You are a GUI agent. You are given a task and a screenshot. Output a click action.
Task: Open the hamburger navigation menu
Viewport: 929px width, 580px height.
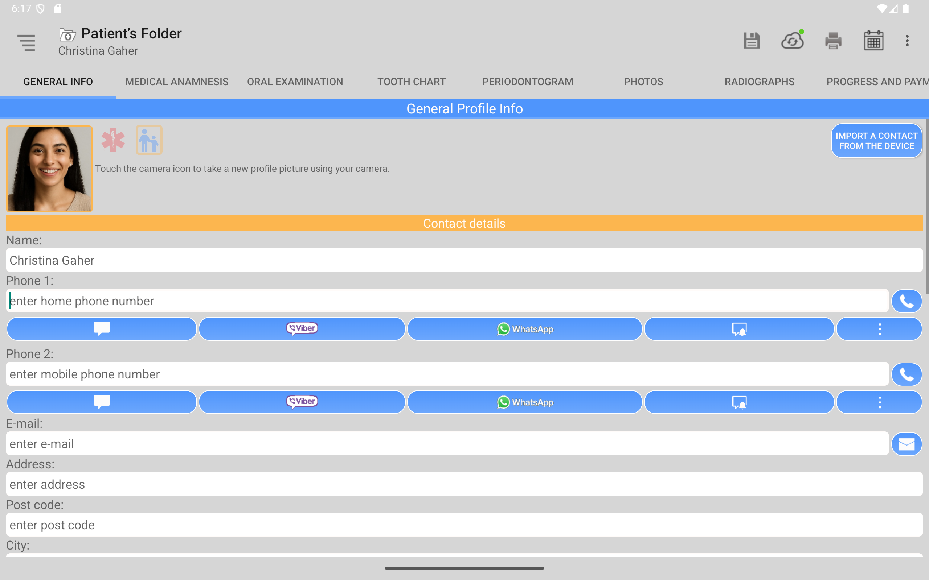pos(26,42)
